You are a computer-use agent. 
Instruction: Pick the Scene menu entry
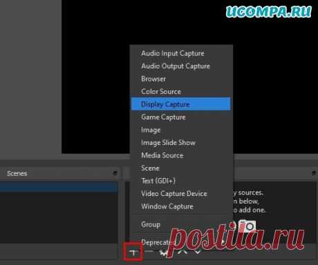[180, 168]
